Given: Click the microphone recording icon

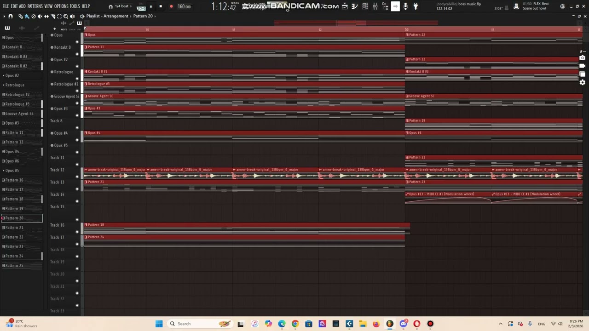Looking at the screenshot, I should click(405, 6).
